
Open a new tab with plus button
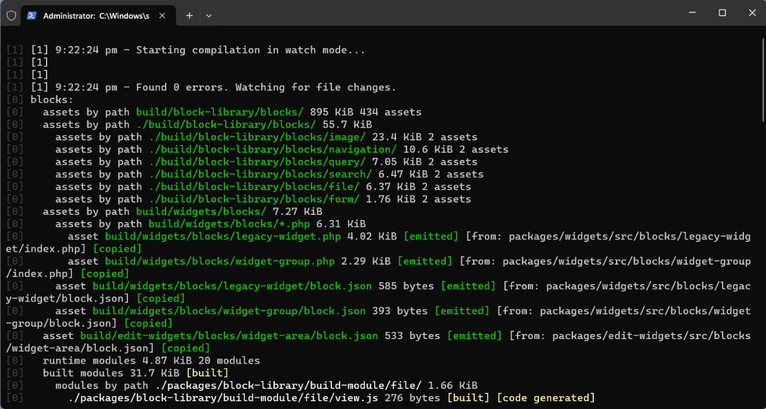click(190, 16)
